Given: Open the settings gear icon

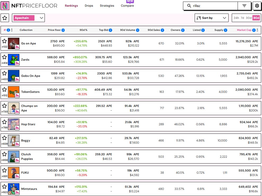Looking at the screenshot, I should click(x=257, y=6).
